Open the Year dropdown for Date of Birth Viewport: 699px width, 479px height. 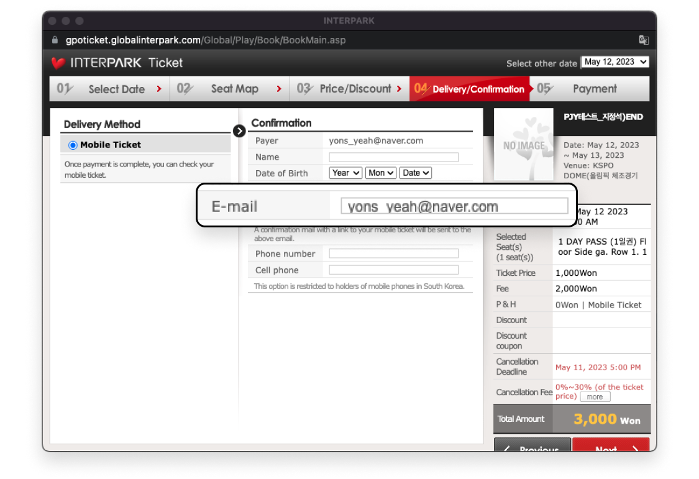pos(345,173)
